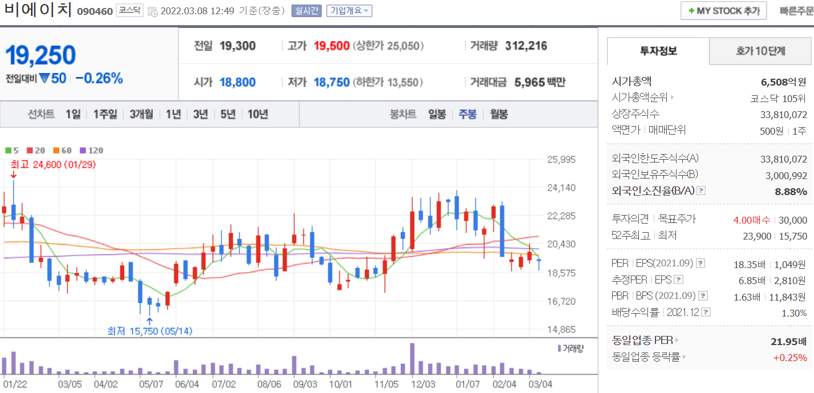Image resolution: width=814 pixels, height=393 pixels.
Task: Select the 5년 line chart period
Action: (x=228, y=114)
